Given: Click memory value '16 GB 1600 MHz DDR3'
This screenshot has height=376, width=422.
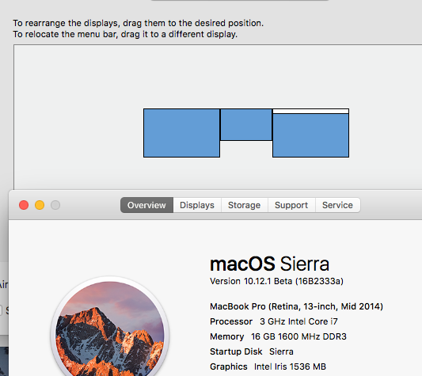Looking at the screenshot, I should (x=298, y=336).
